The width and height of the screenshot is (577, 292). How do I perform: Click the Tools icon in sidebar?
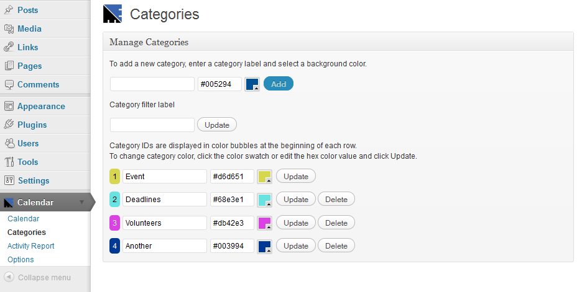[9, 162]
